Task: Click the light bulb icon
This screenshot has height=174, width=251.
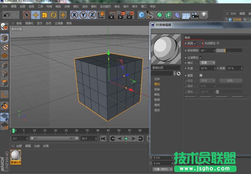Action: pos(204,15)
